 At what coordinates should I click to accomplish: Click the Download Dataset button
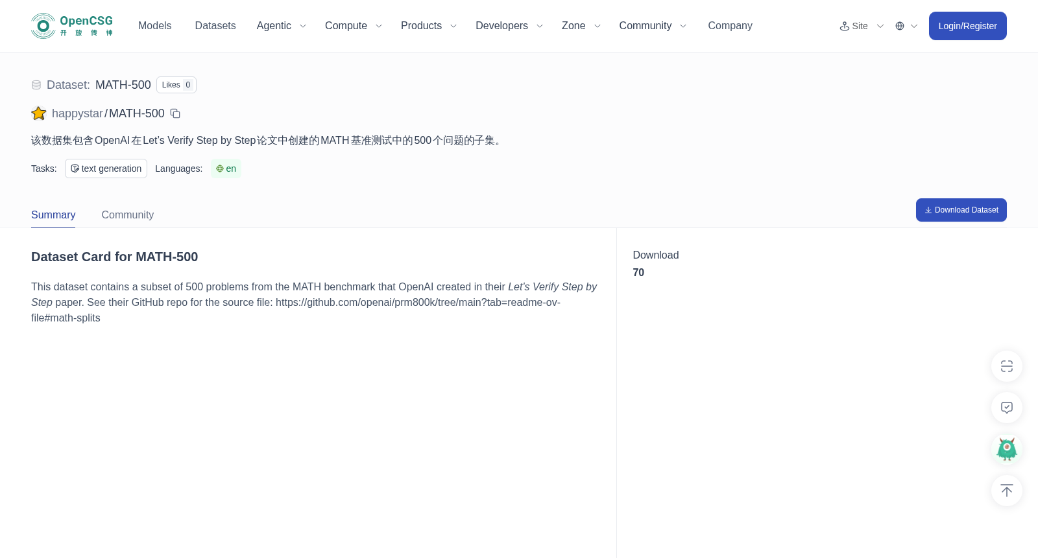(961, 210)
